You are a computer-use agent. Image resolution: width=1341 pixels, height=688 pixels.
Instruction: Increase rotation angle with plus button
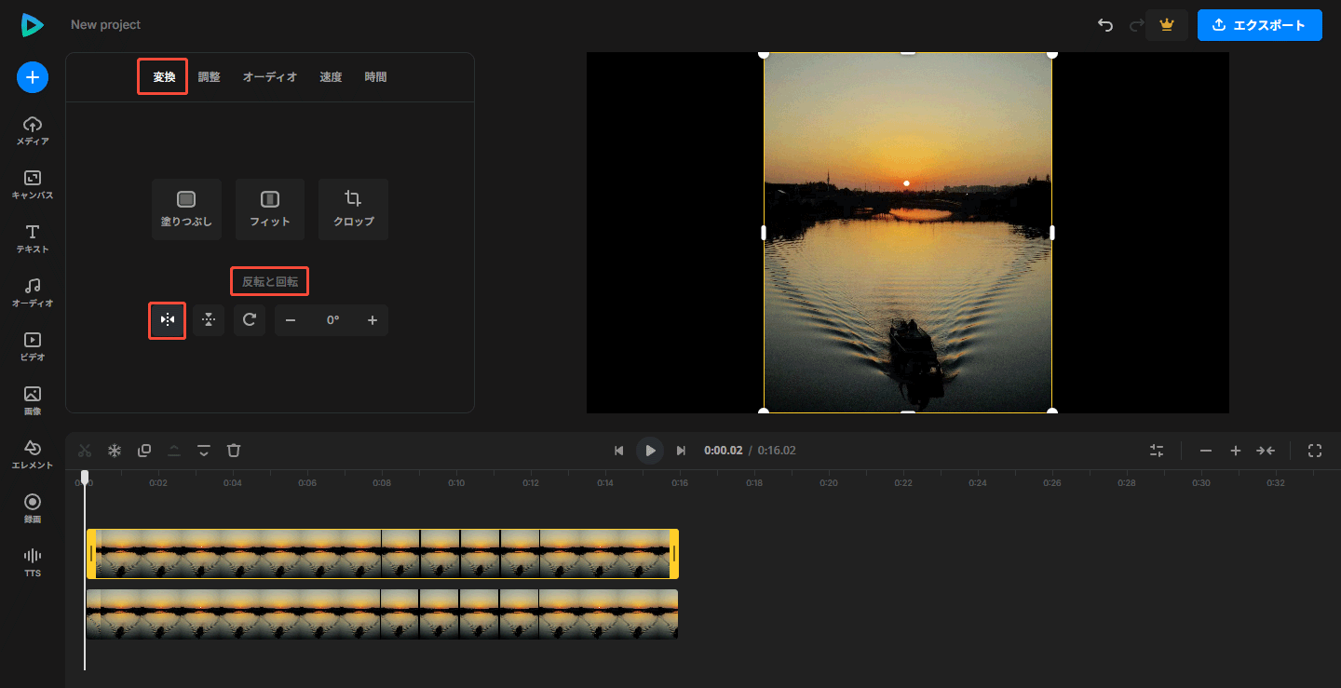tap(372, 320)
